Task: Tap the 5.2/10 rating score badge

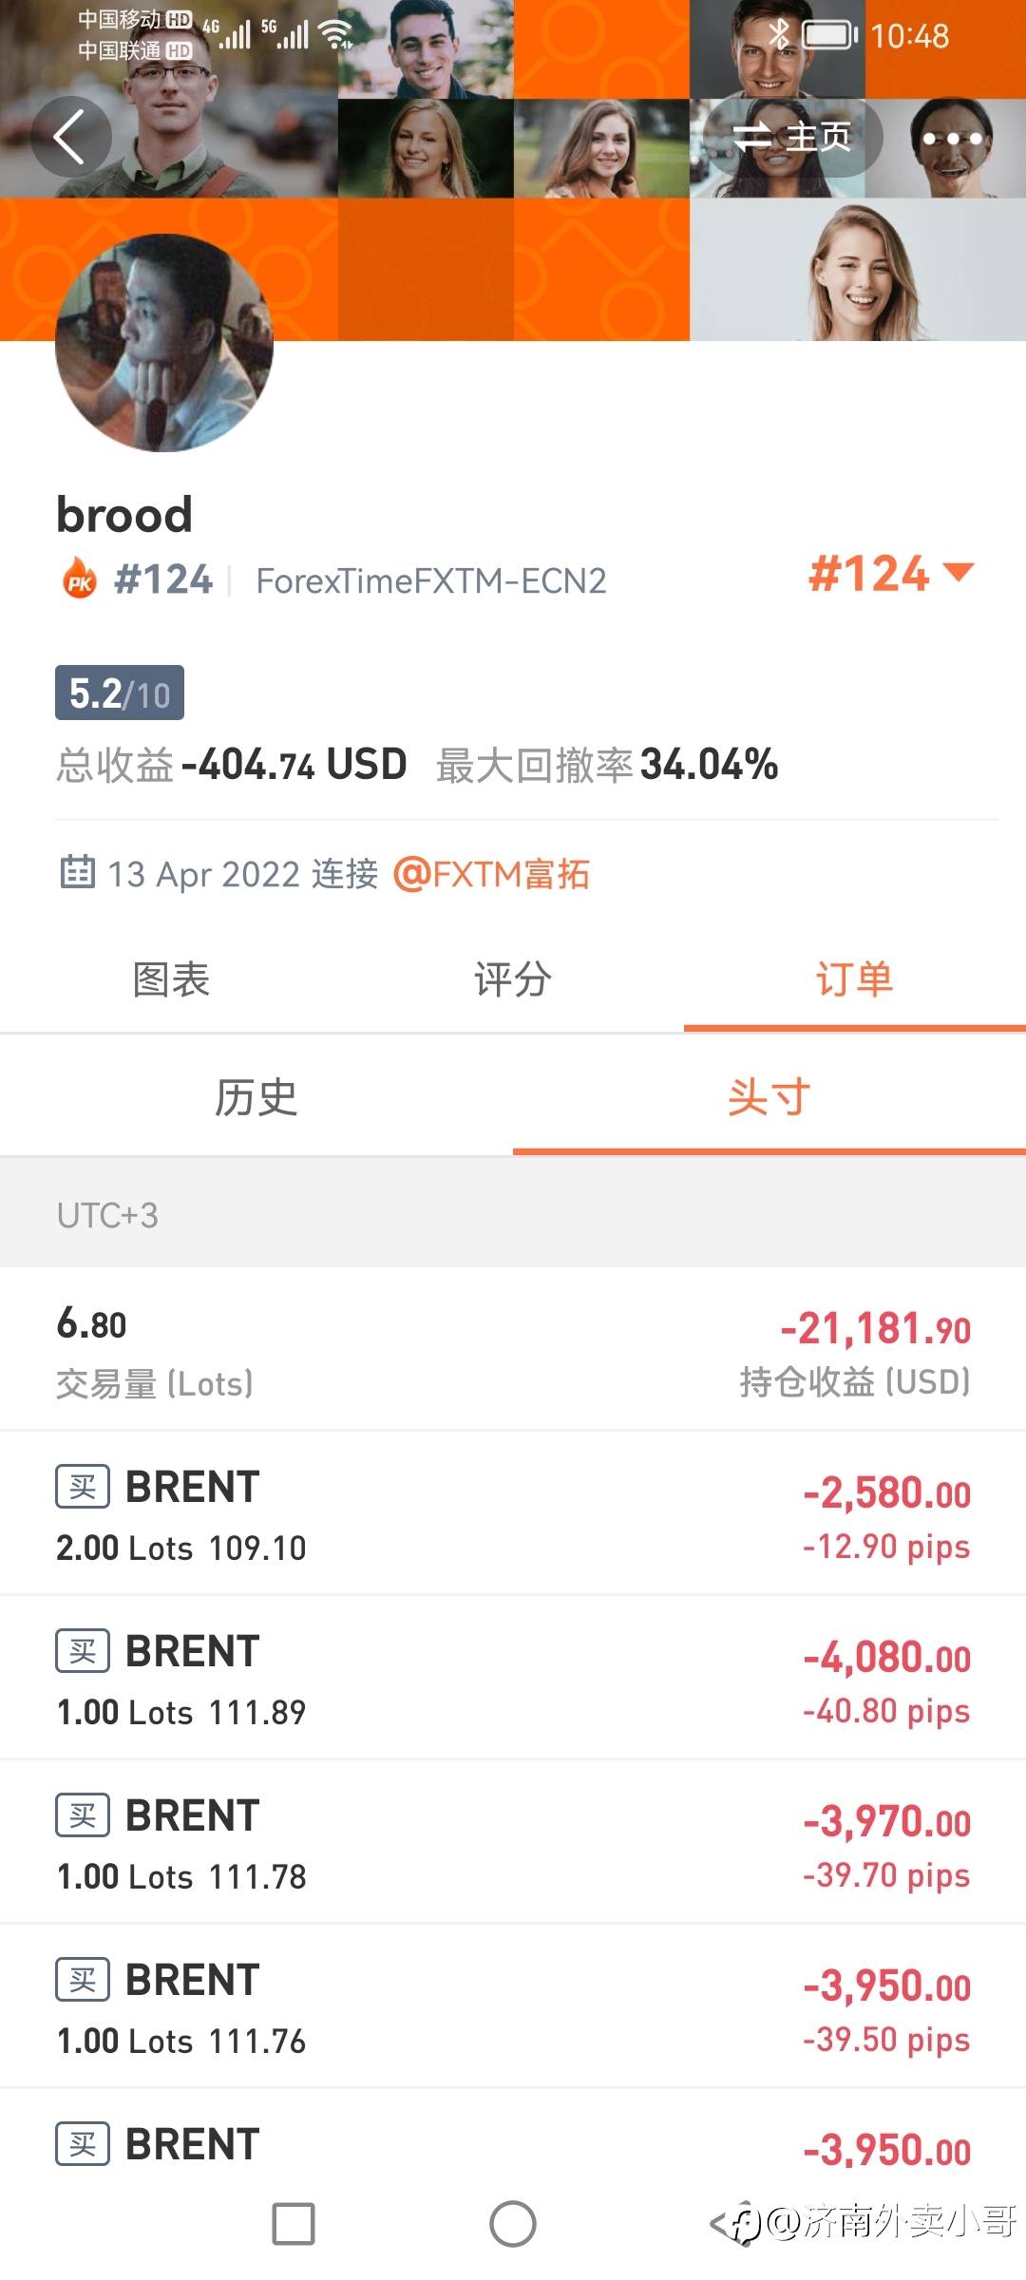Action: 120,693
